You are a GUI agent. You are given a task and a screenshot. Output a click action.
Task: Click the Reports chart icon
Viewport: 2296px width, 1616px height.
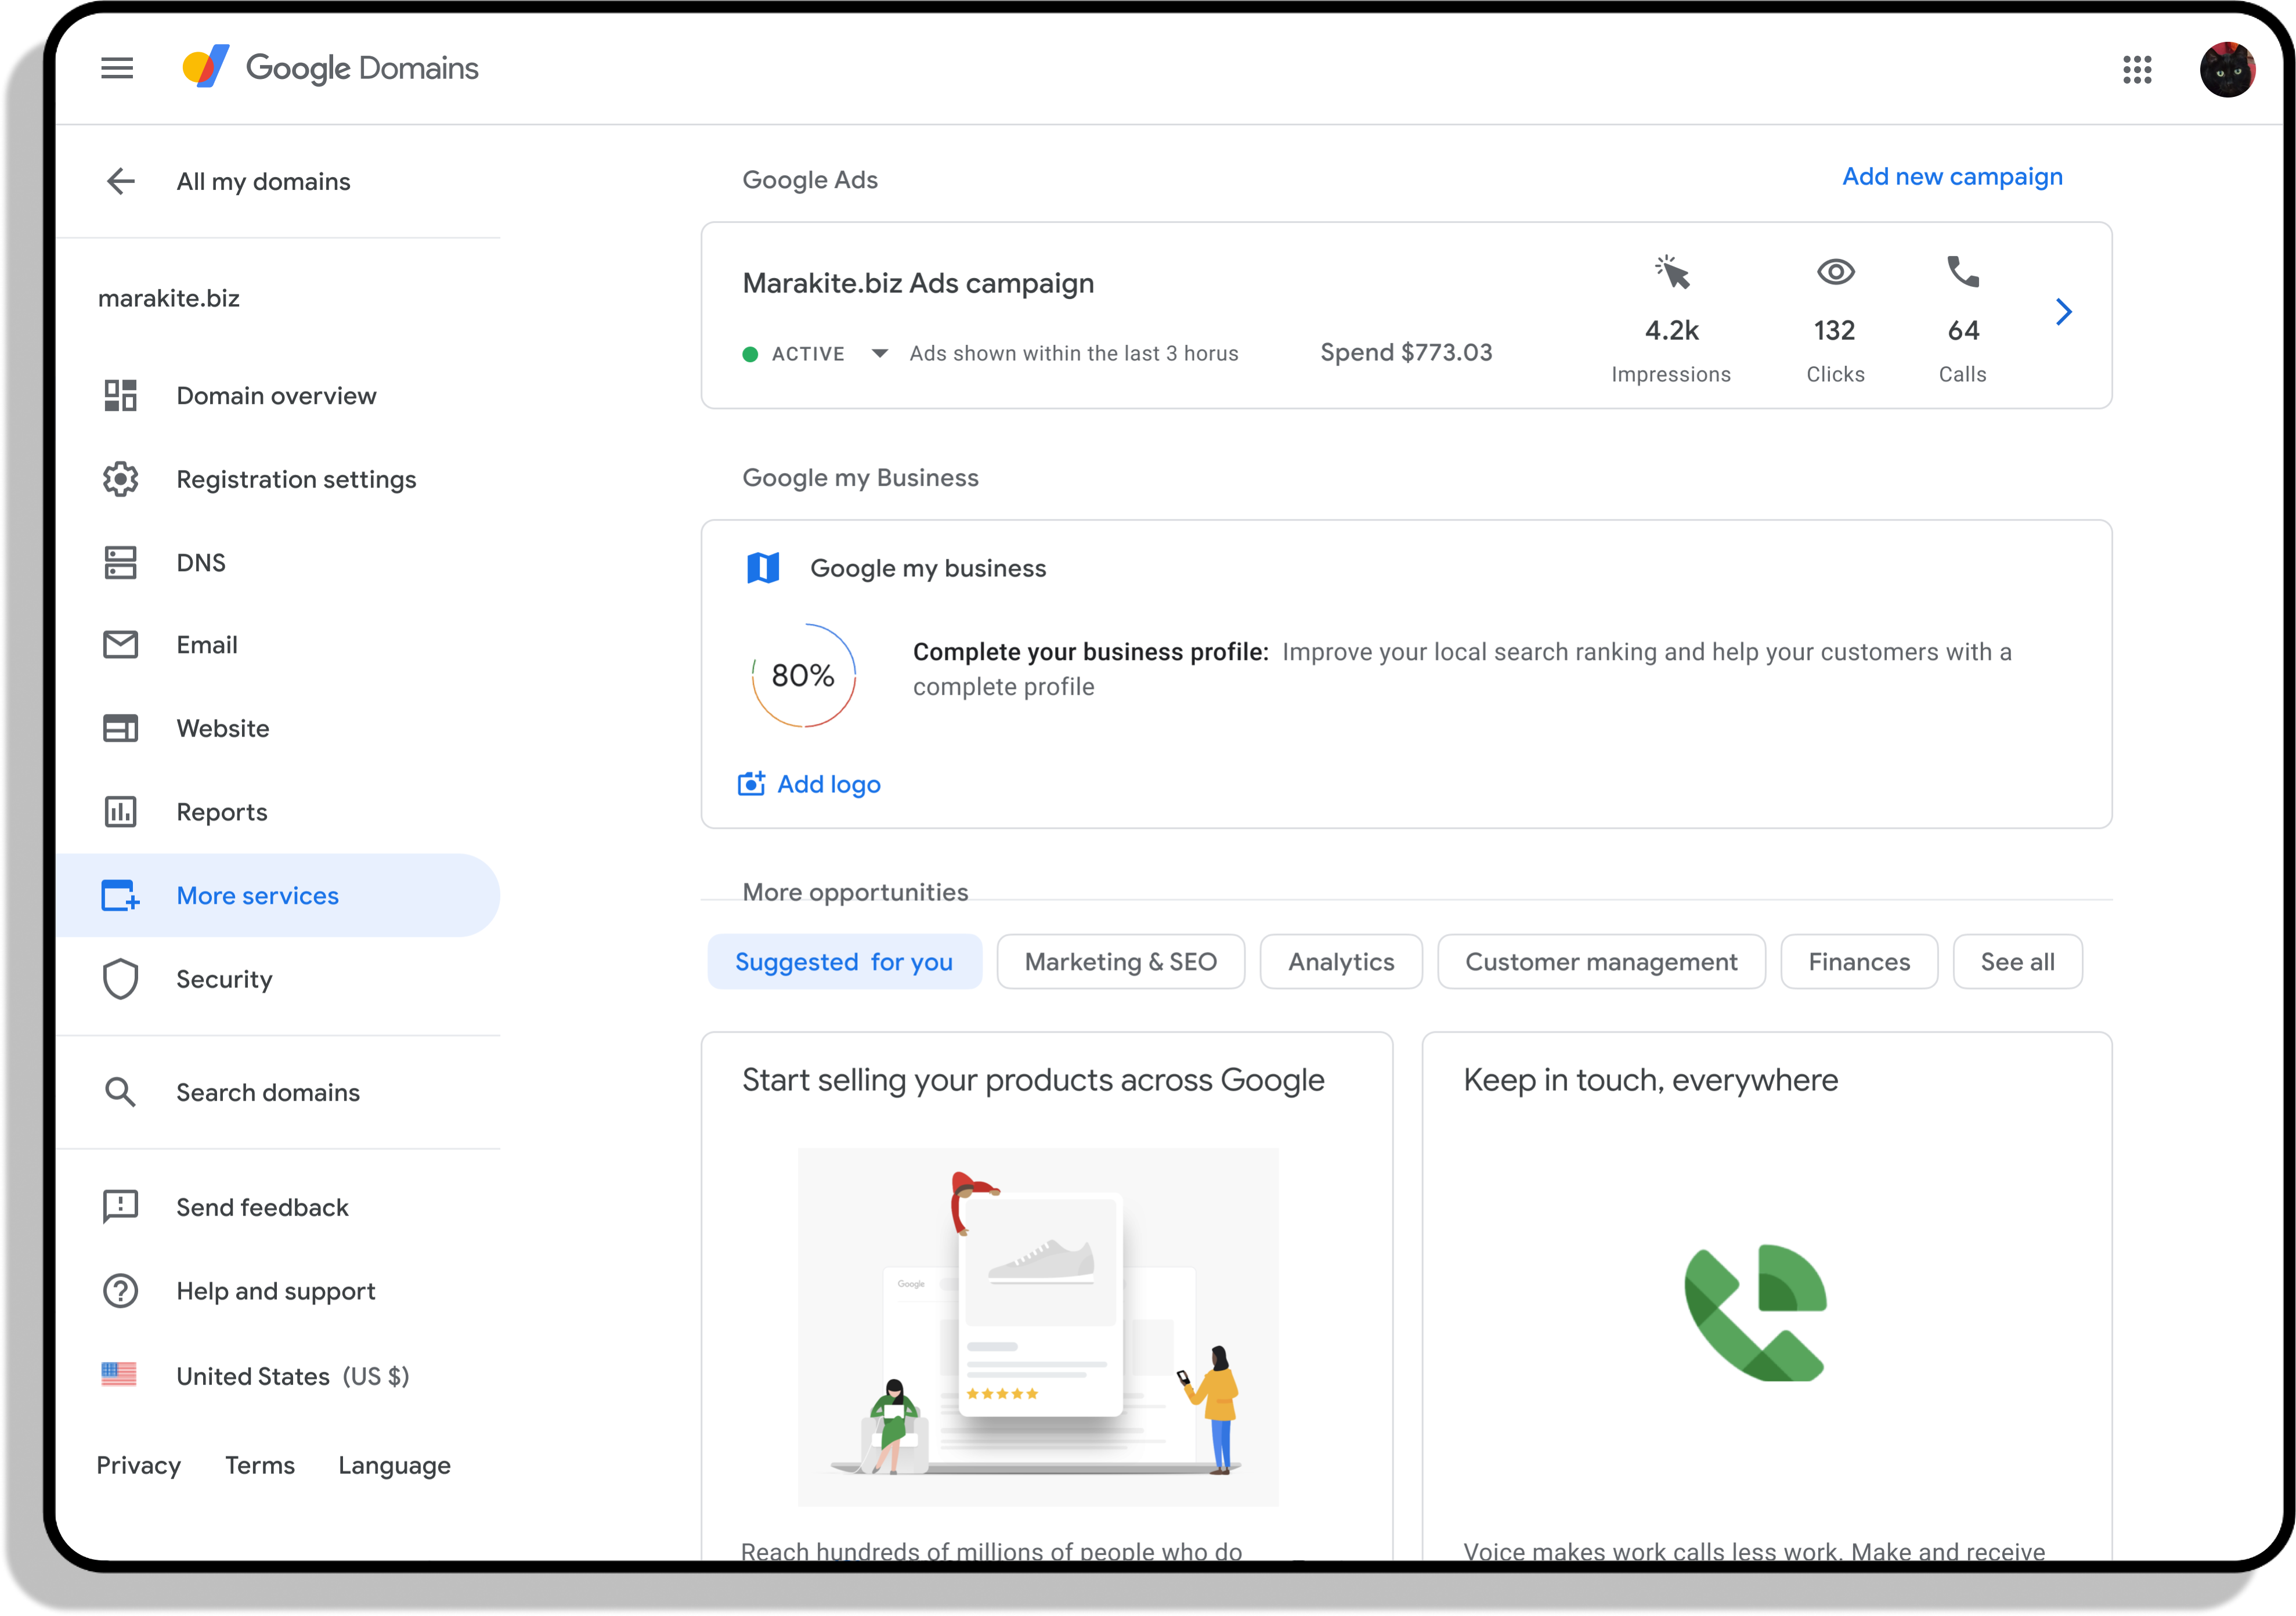tap(120, 812)
